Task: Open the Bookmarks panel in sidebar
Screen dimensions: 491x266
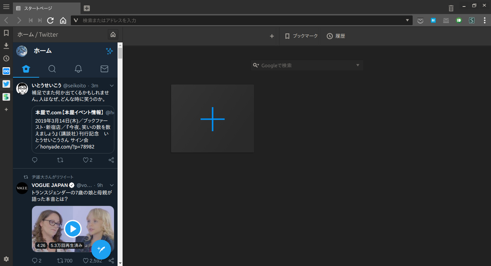Action: click(x=6, y=33)
